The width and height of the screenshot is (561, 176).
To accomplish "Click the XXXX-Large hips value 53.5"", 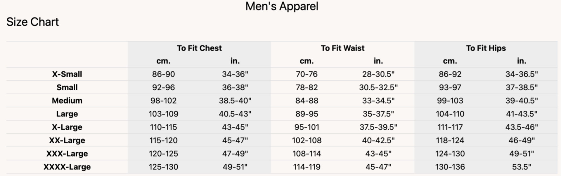I will click(x=522, y=167).
